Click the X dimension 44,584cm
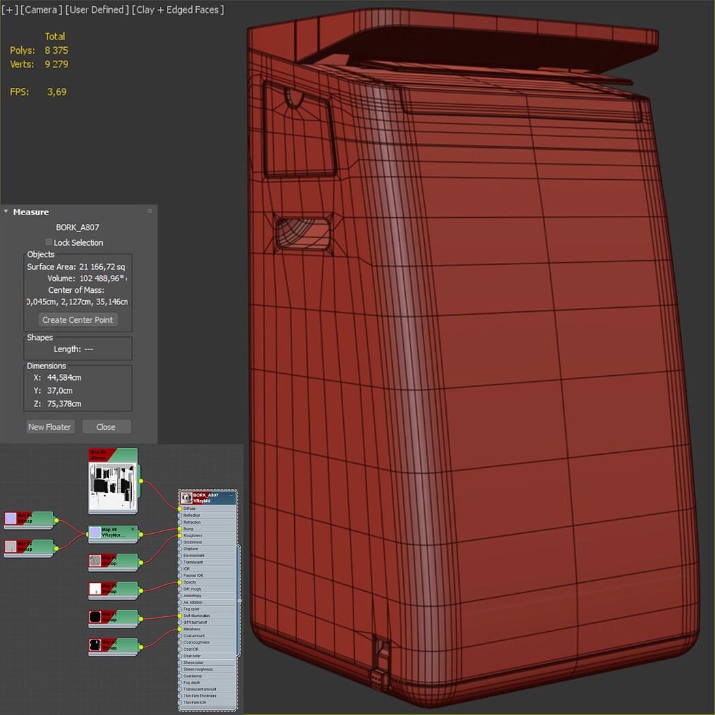Screen dimensions: 715x715 point(64,377)
